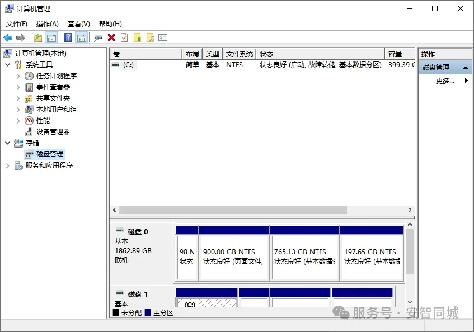
Task: Select the 900.00 GB NTFS partition
Action: click(234, 253)
